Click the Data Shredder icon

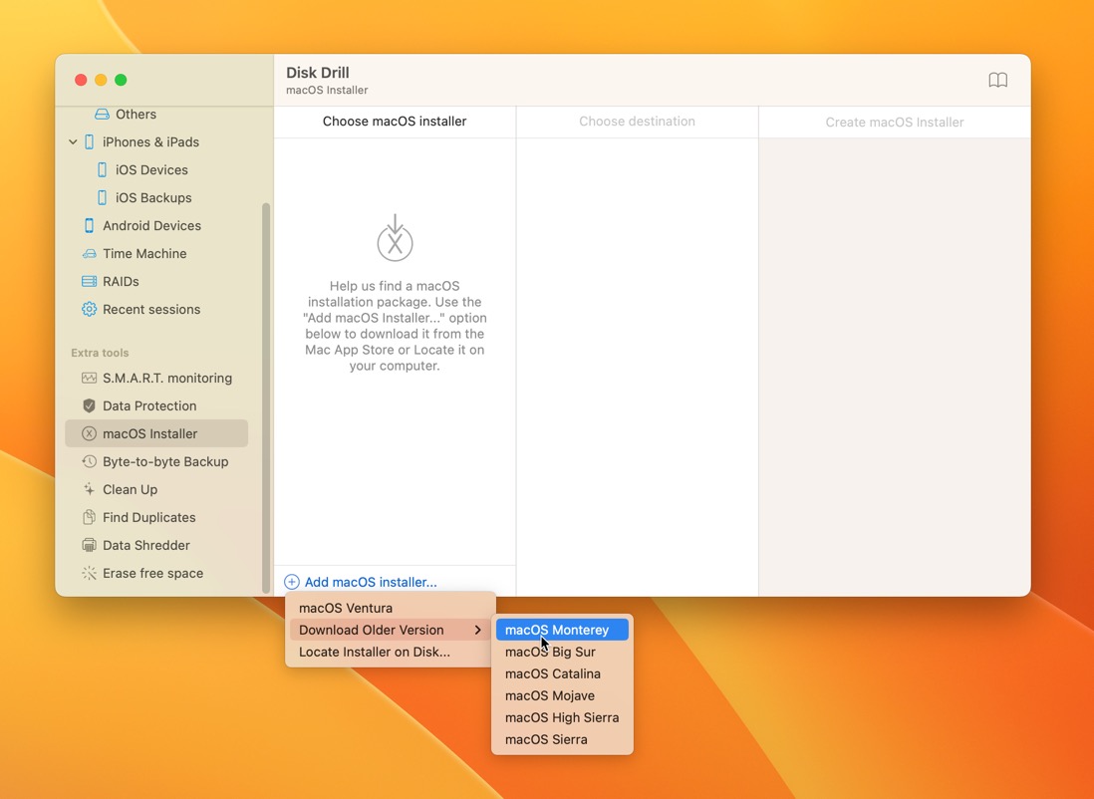point(89,545)
